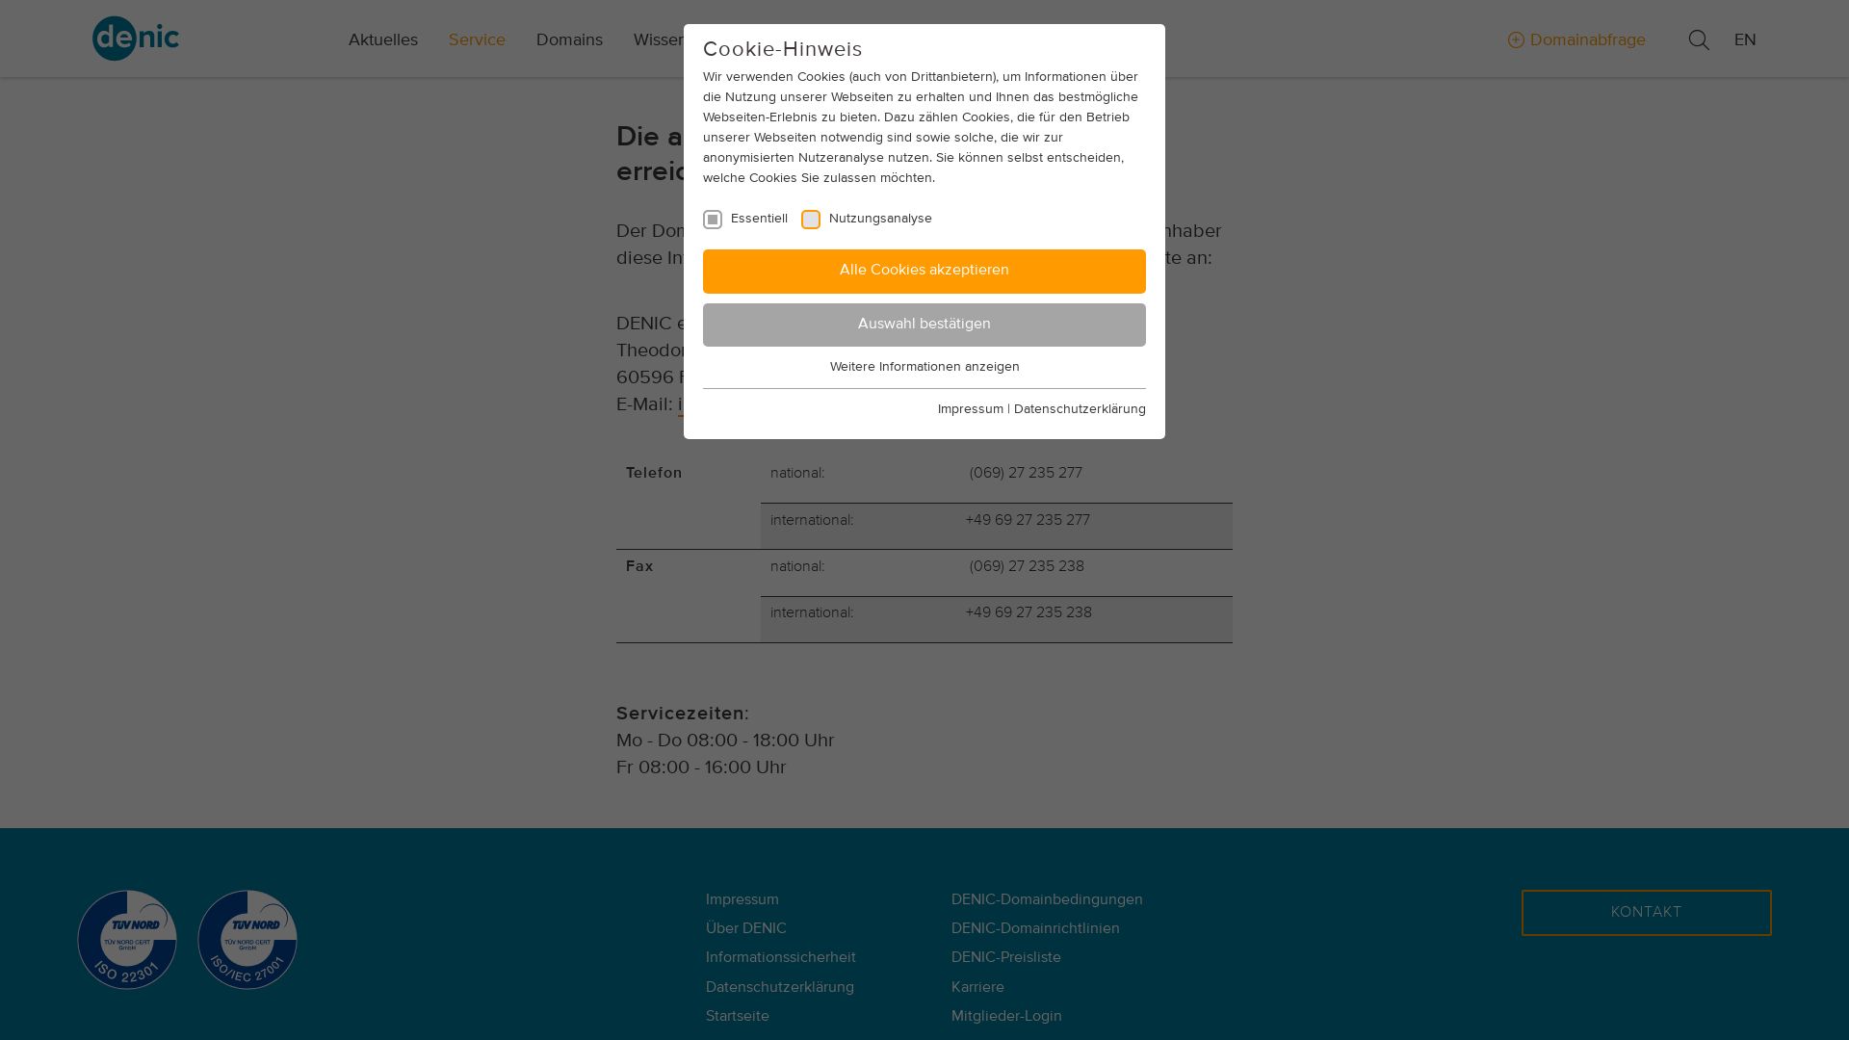Image resolution: width=1849 pixels, height=1040 pixels.
Task: Open Impressum link in cookie dialog
Action: (x=971, y=409)
